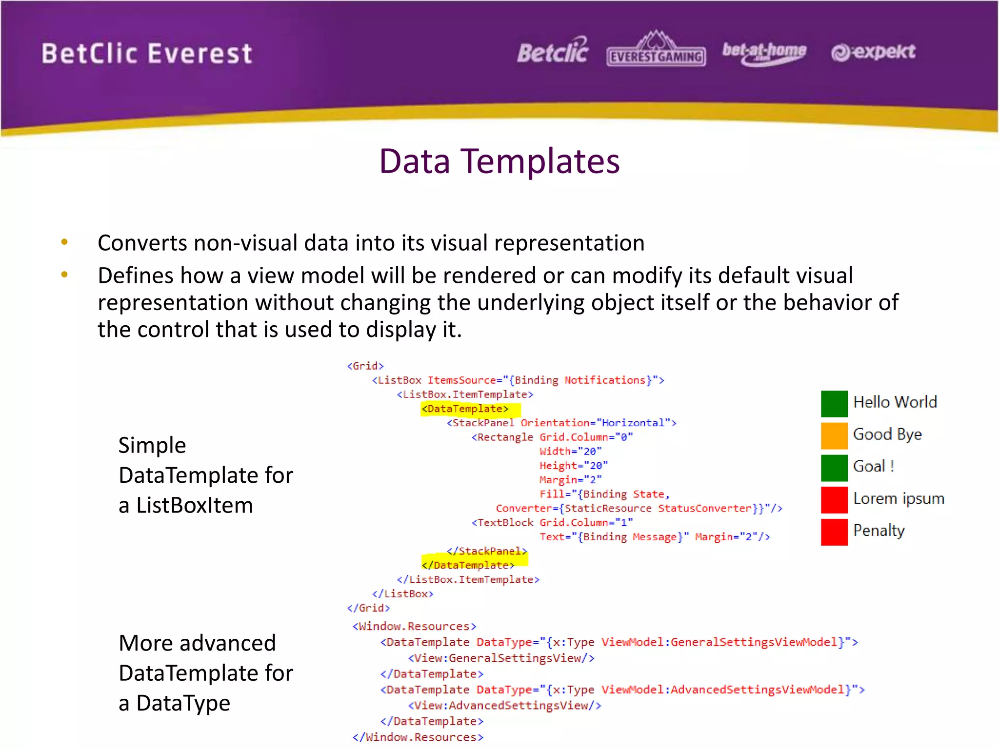Click the Everest Gaming logo

click(656, 50)
